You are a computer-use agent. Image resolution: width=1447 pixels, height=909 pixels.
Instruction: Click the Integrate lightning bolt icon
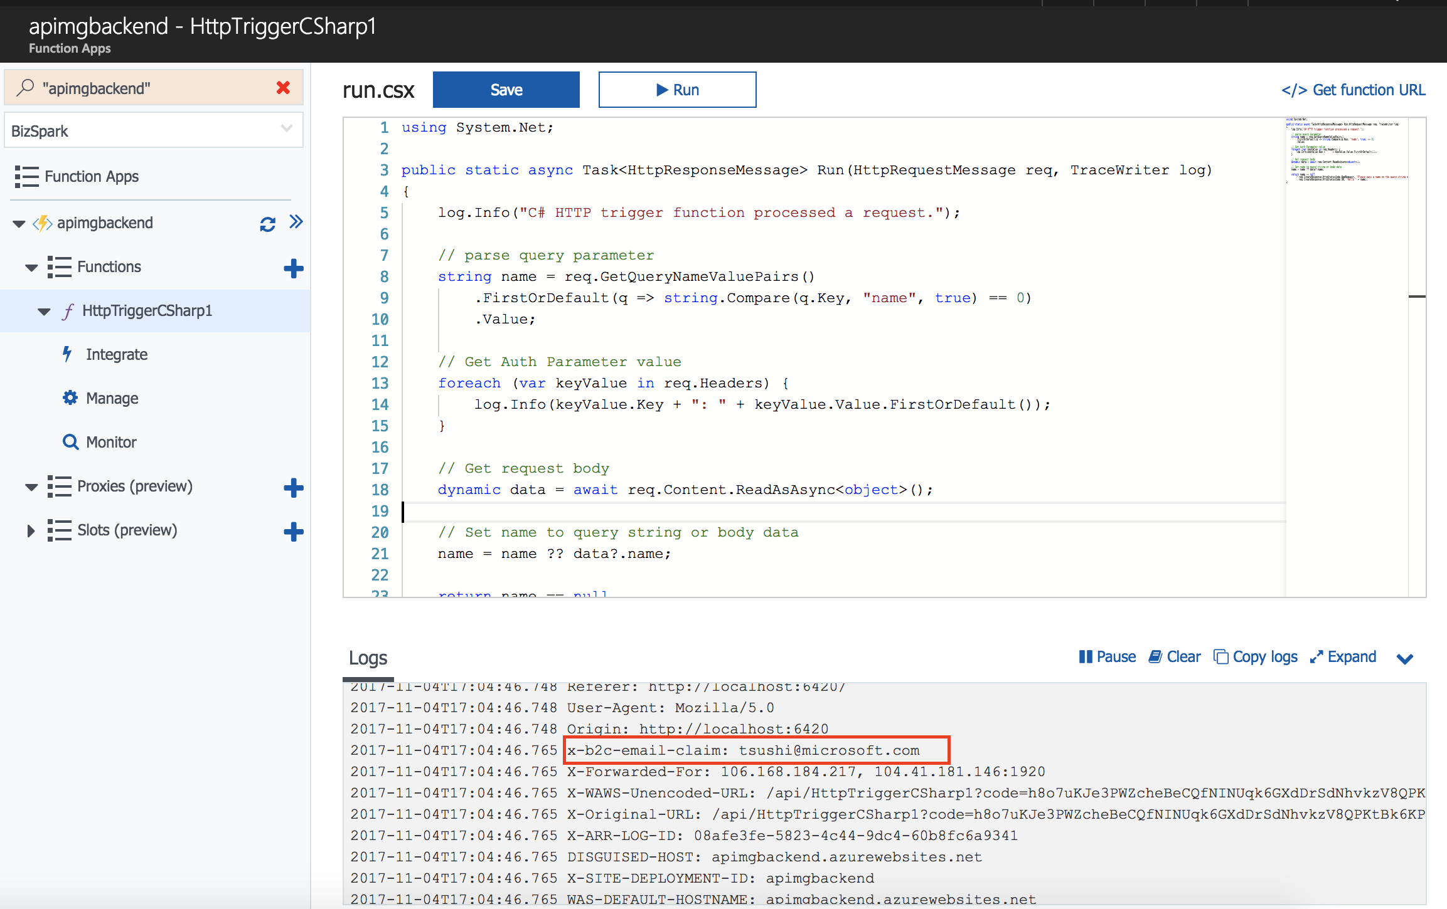pyautogui.click(x=67, y=354)
